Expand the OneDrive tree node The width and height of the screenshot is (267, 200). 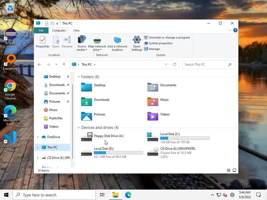(38, 137)
